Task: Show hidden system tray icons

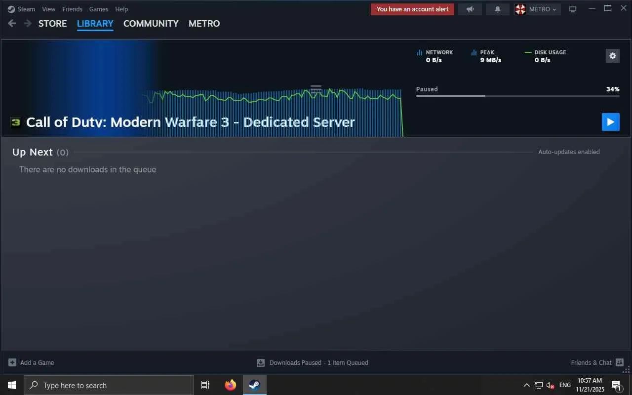Action: coord(526,385)
